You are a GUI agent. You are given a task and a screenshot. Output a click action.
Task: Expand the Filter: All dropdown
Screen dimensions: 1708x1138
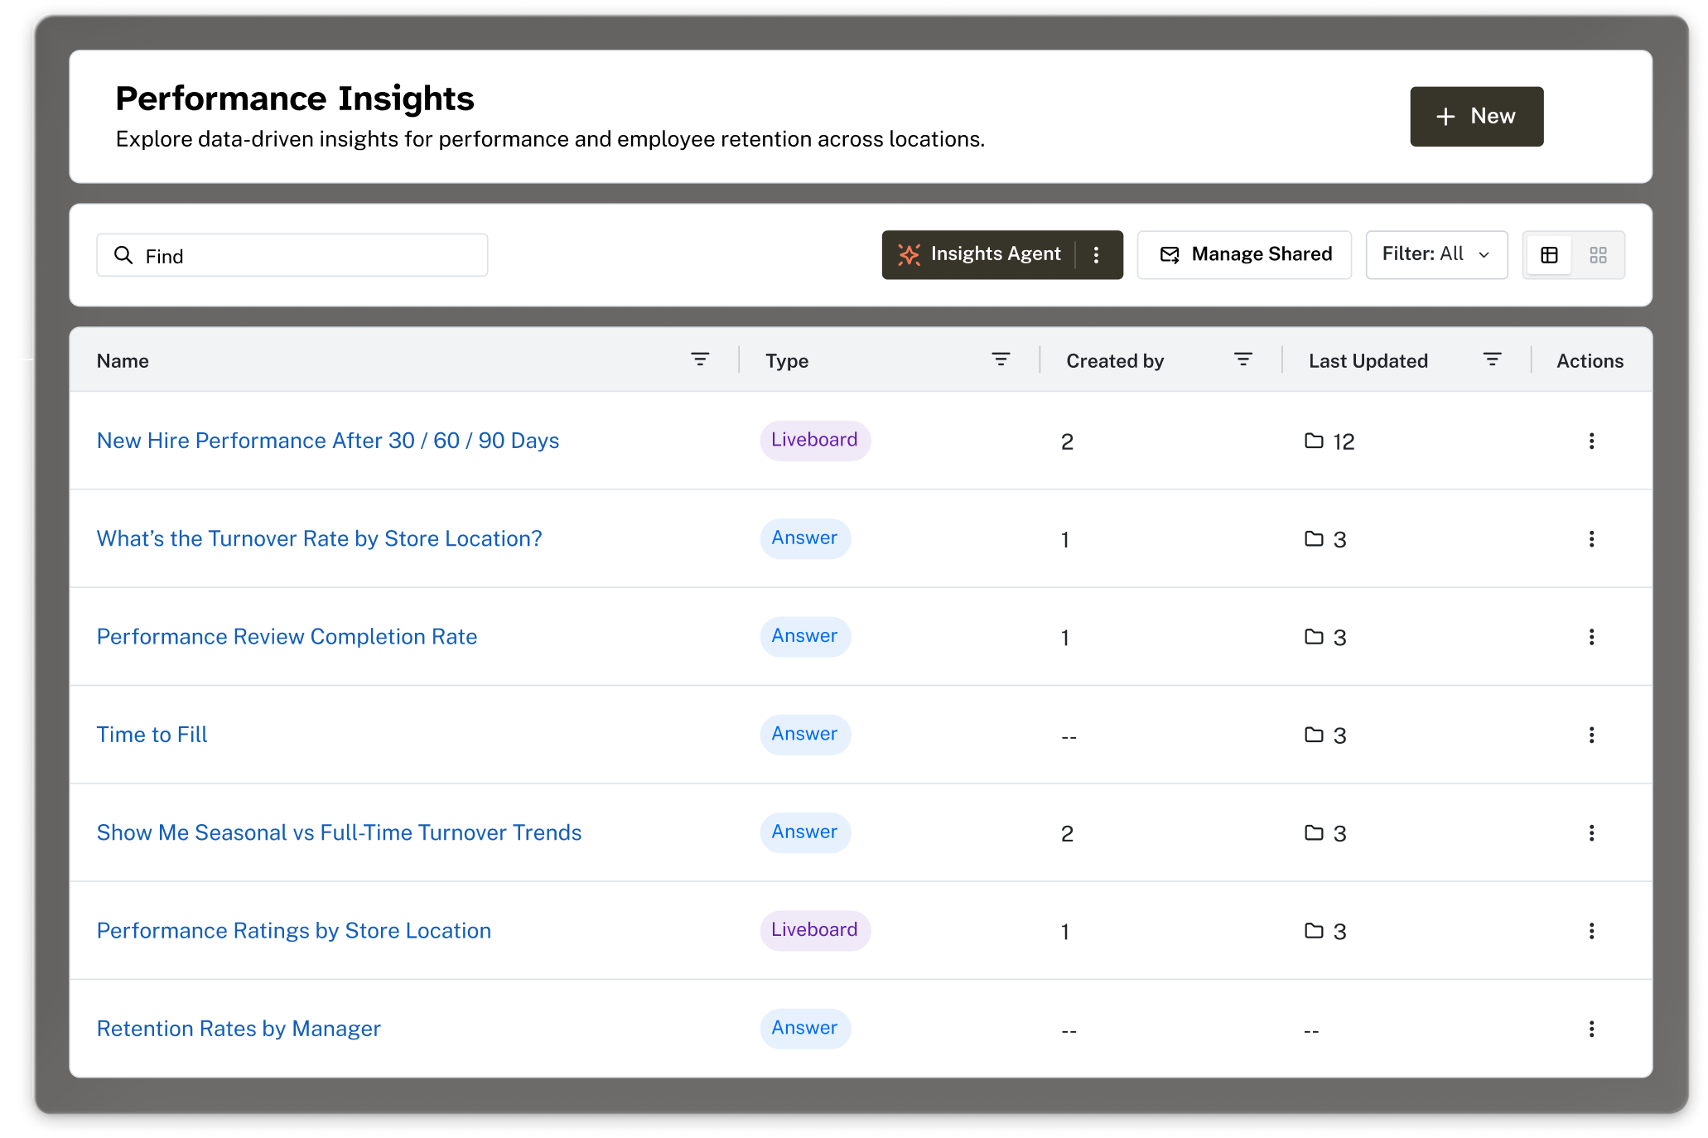coord(1436,255)
